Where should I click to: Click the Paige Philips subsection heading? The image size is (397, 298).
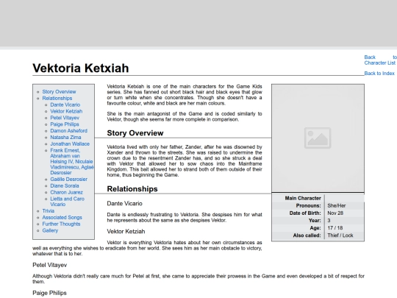49,293
